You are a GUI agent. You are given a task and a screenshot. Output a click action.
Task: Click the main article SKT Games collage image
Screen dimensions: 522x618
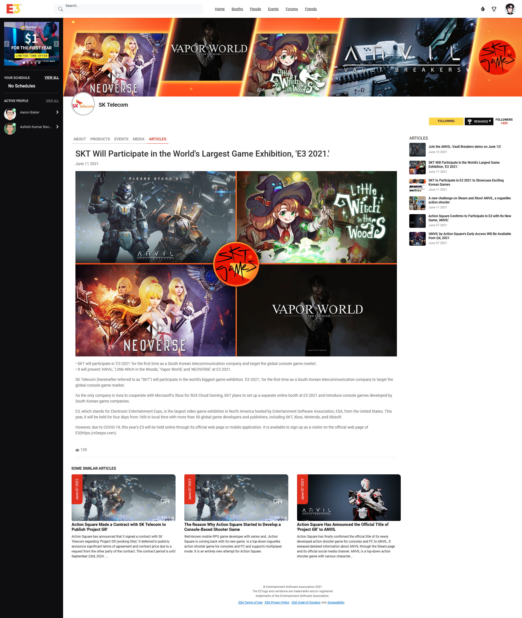click(x=236, y=263)
